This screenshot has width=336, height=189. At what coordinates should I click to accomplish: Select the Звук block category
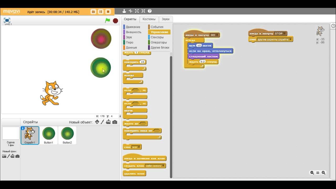point(129,37)
